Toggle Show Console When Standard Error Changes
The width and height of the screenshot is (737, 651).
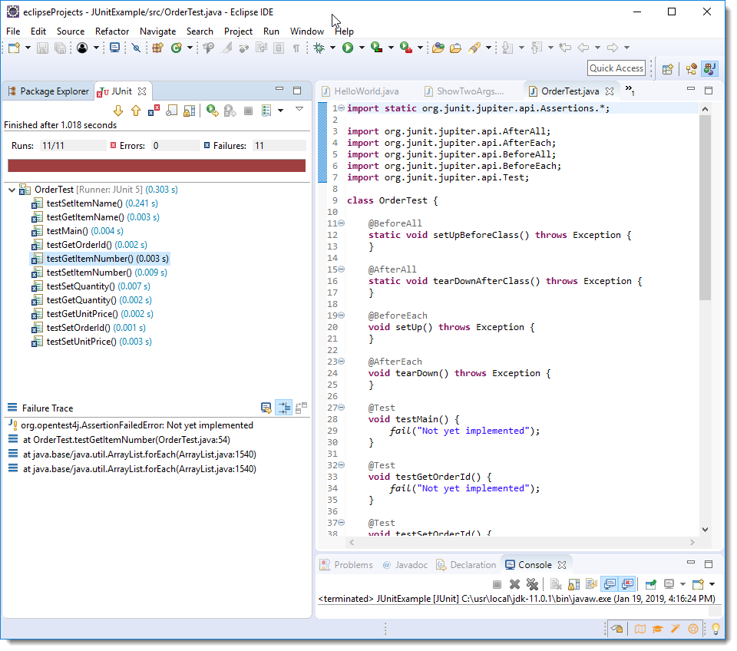coord(627,583)
